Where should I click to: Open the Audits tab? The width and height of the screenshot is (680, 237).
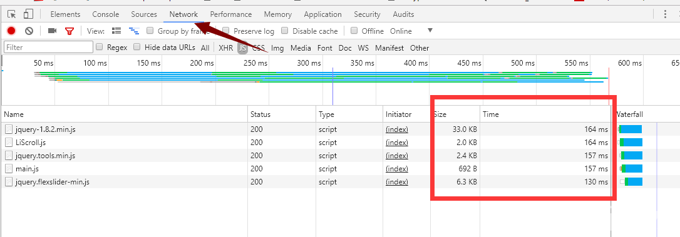(x=403, y=14)
